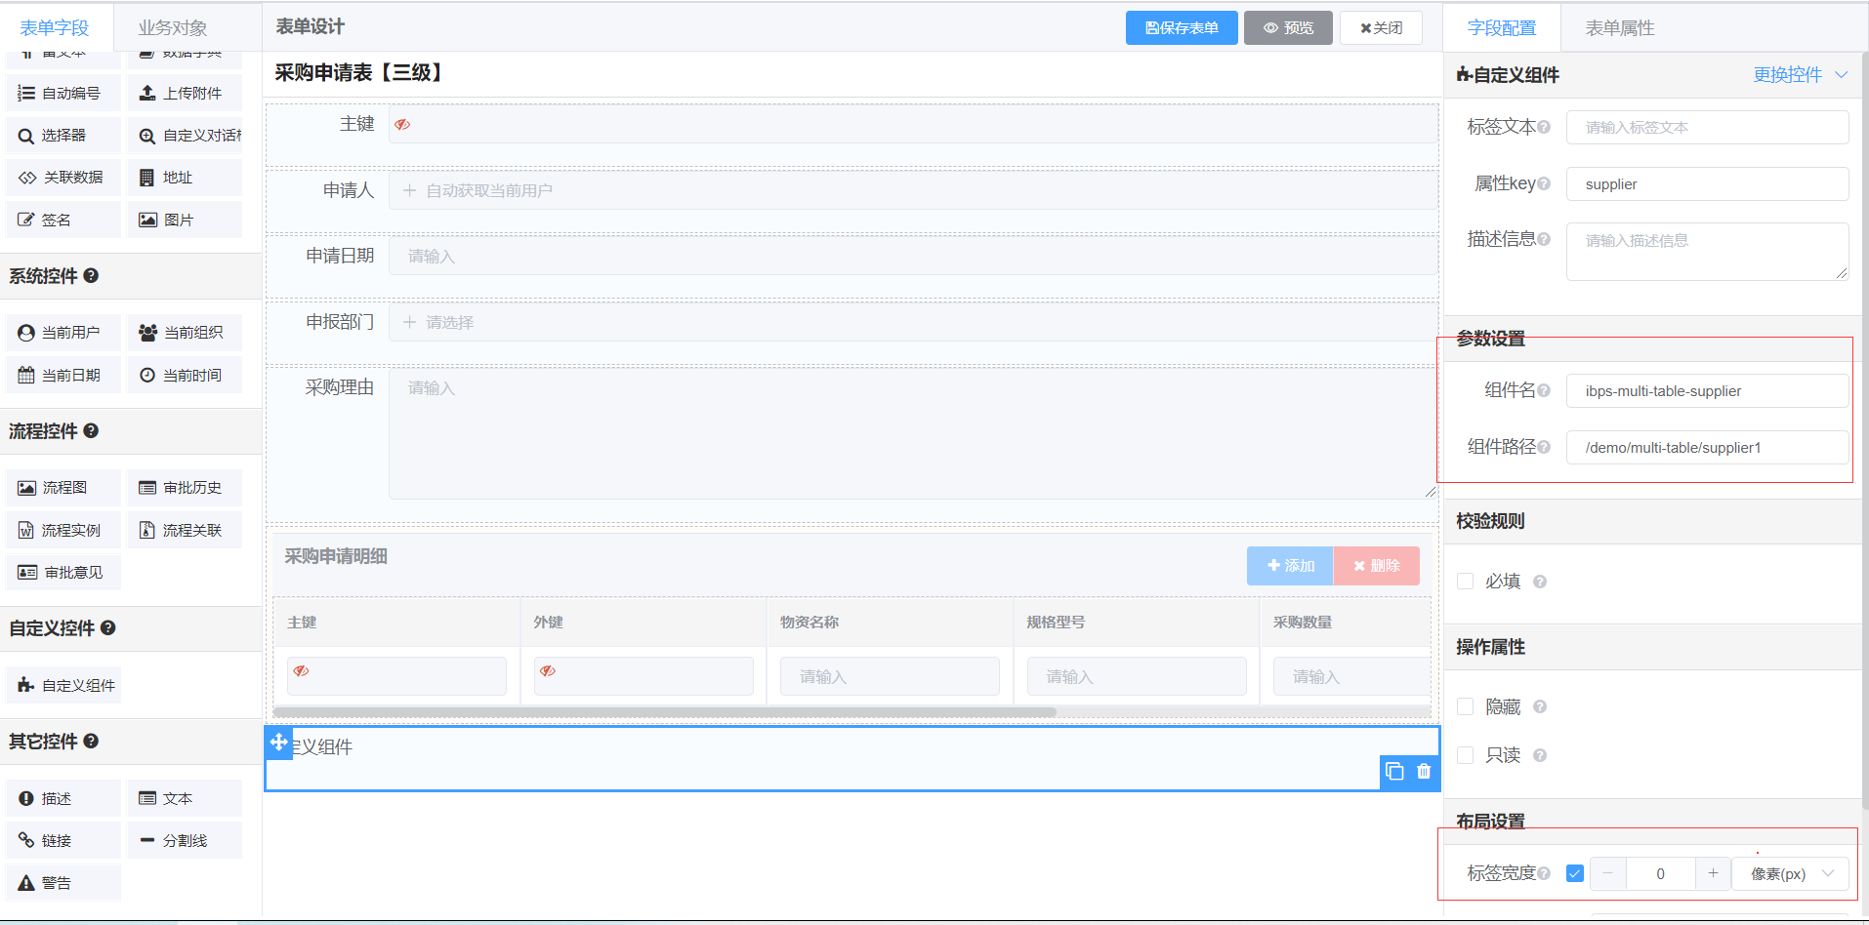The image size is (1869, 925).
Task: Open the 申报部门 selector field
Action: pyautogui.click(x=912, y=323)
